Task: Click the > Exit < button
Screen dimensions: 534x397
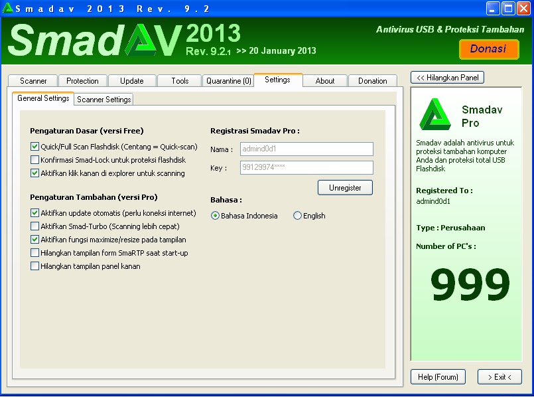Action: click(x=500, y=377)
